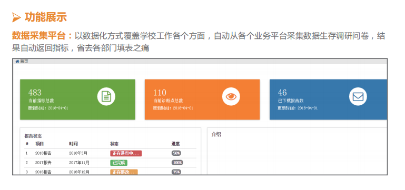Select the 110 diagnostic points count
This screenshot has height=190, width=405.
160,93
